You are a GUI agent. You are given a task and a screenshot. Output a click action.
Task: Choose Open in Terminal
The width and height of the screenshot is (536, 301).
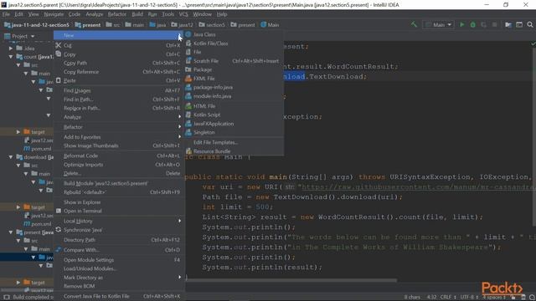tap(119, 211)
